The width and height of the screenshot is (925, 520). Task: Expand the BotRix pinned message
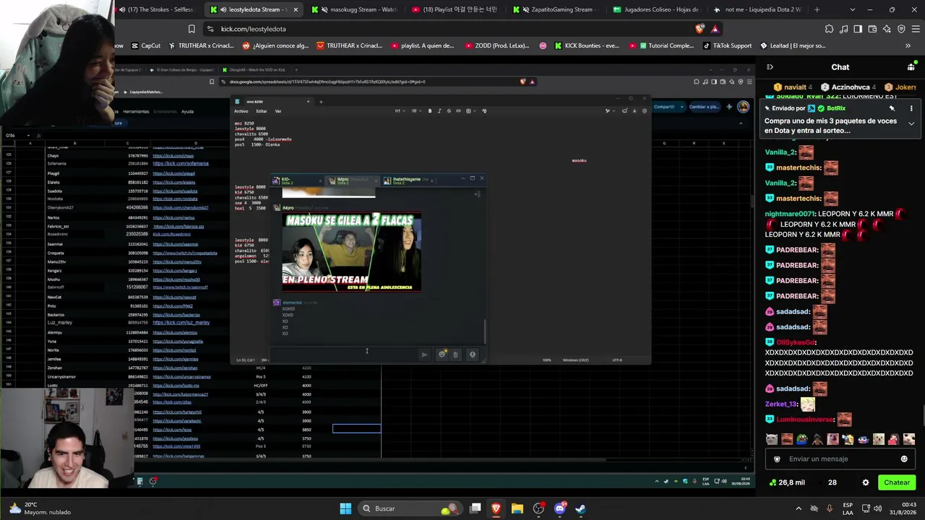(x=911, y=123)
